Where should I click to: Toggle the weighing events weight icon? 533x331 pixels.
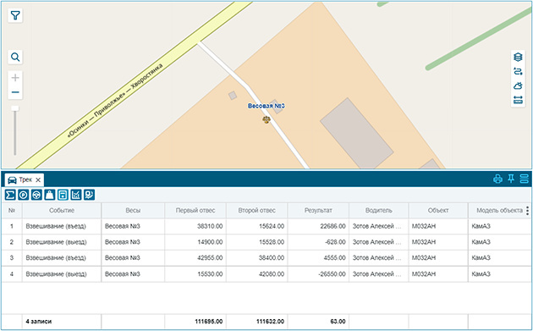tap(50, 195)
